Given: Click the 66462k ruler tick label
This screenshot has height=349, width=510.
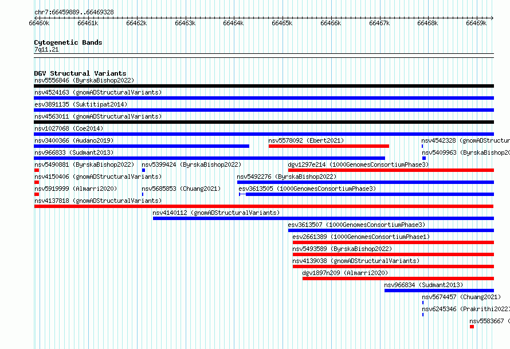Looking at the screenshot, I should click(x=136, y=23).
